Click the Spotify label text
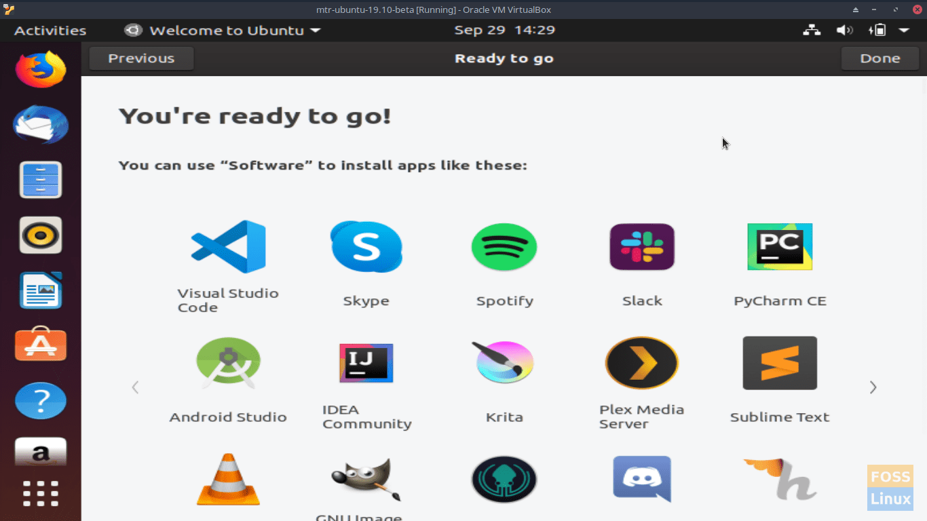927x521 pixels. (x=504, y=301)
